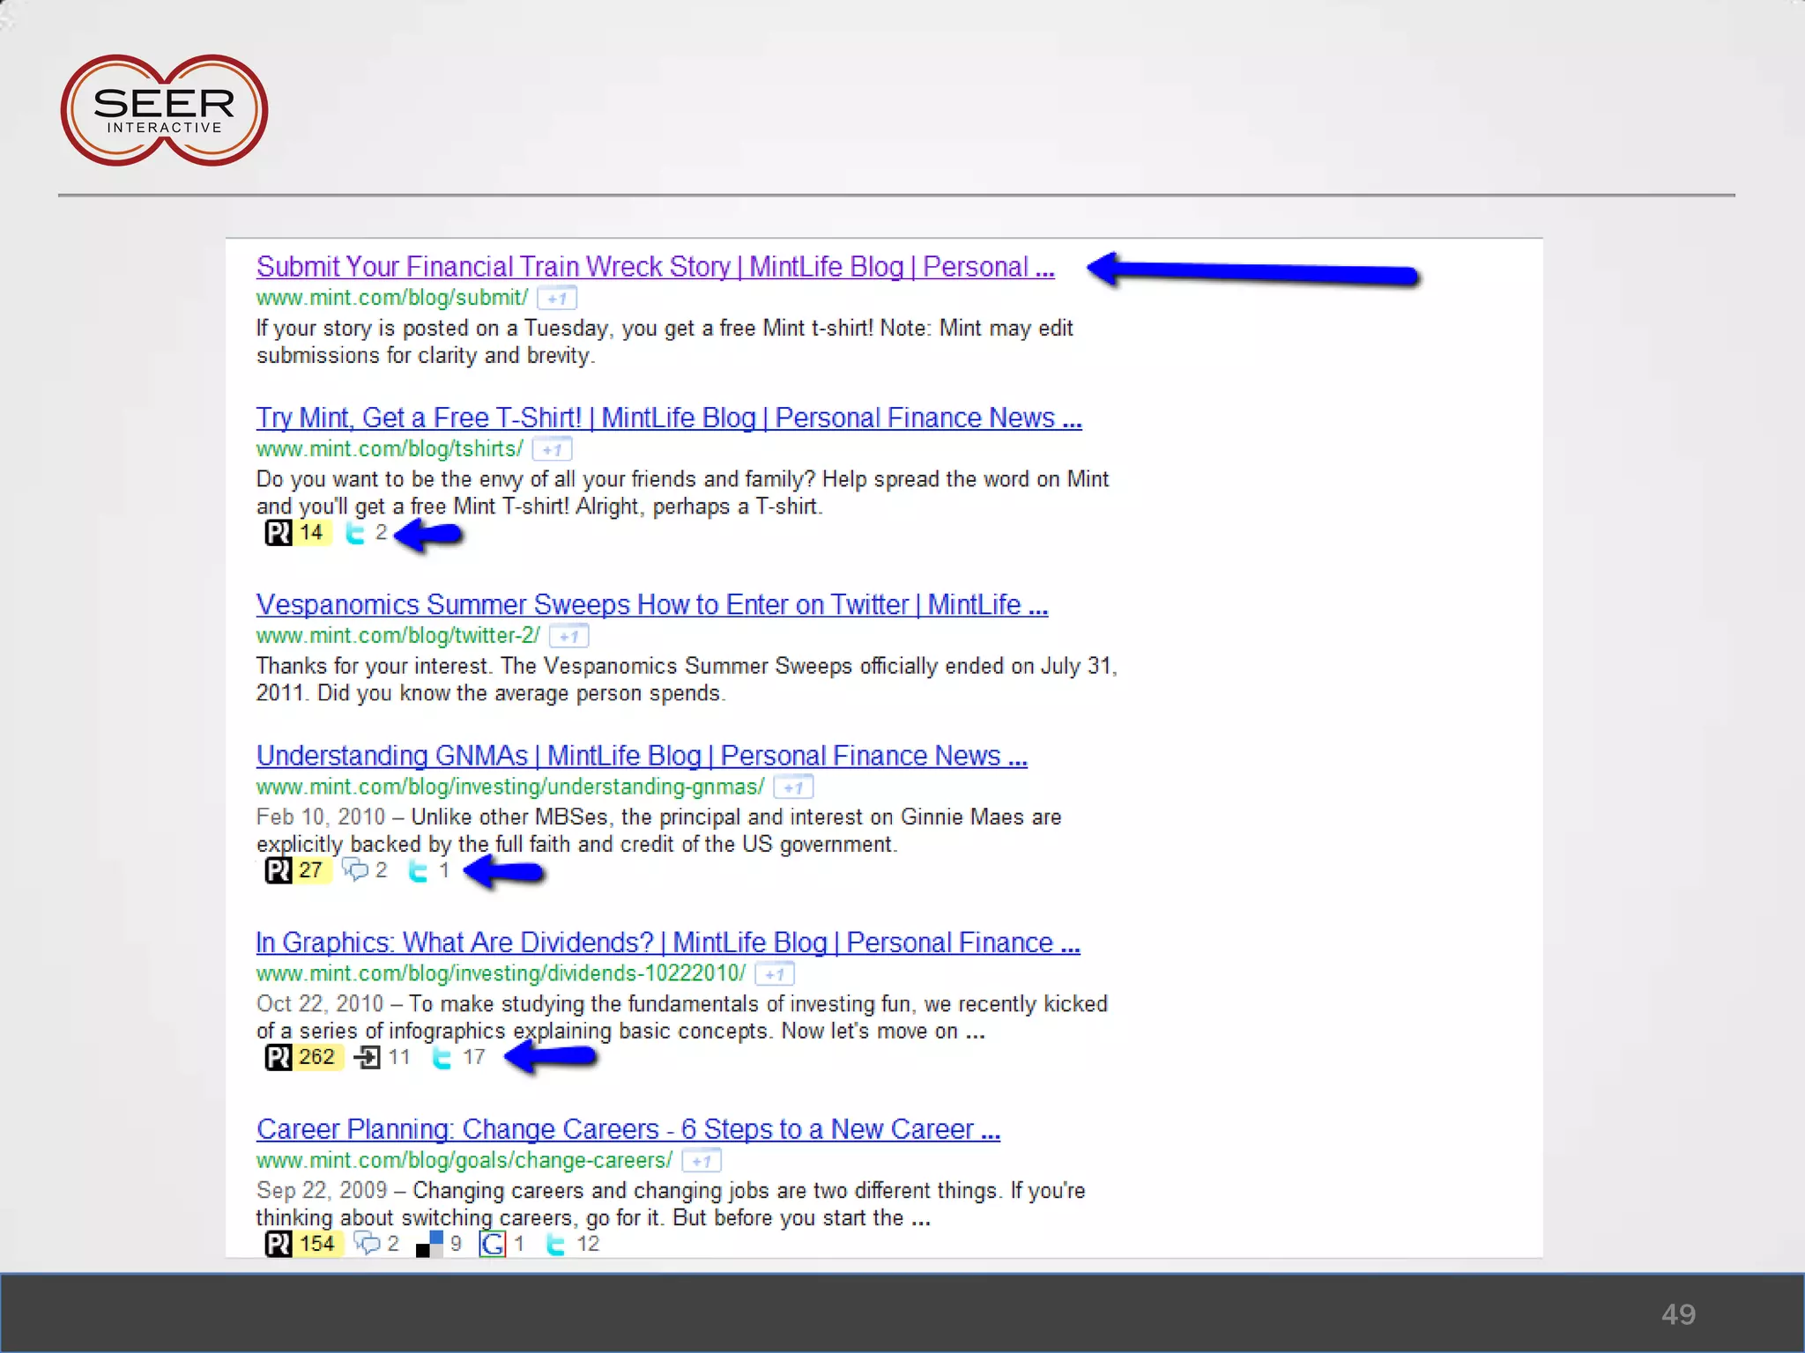Image resolution: width=1805 pixels, height=1353 pixels.
Task: Click the SEER Interactive logo
Action: [164, 110]
